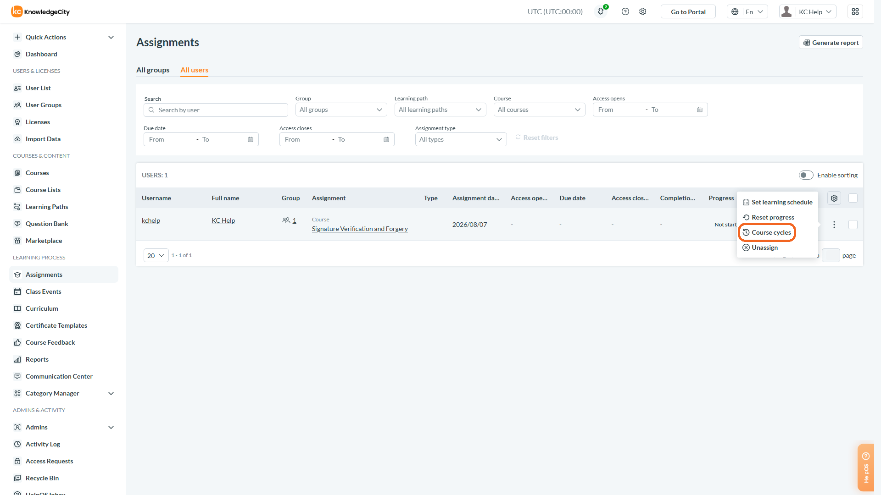Open Import Data in the sidebar

coord(43,139)
